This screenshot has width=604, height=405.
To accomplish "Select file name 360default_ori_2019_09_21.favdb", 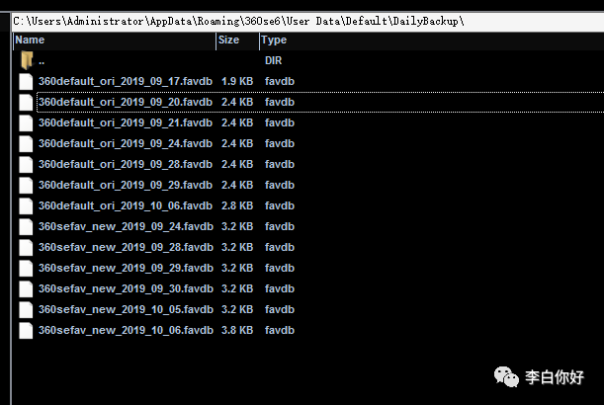I will 126,123.
